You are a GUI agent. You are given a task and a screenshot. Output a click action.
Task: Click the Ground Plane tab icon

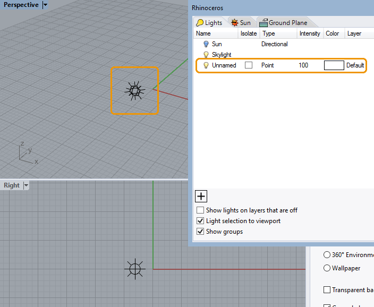[x=263, y=23]
